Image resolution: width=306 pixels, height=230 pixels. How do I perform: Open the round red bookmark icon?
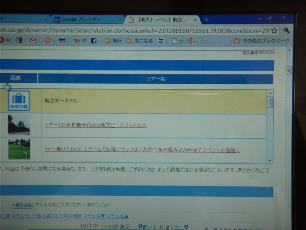(191, 41)
